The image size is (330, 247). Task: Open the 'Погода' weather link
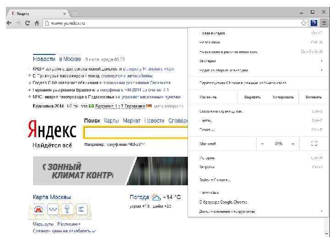click(x=139, y=197)
